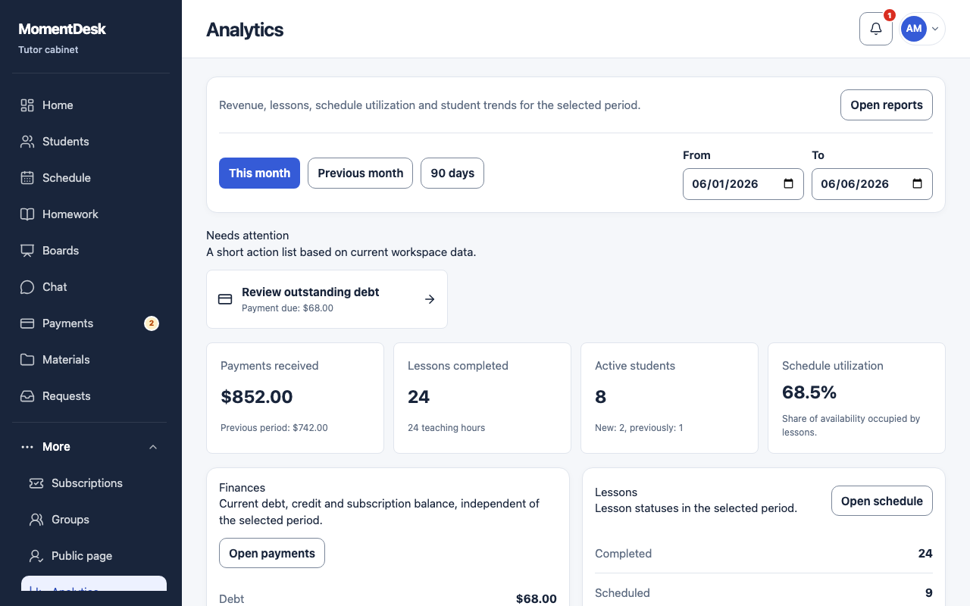Image resolution: width=970 pixels, height=606 pixels.
Task: Click the Open reports button
Action: tap(887, 105)
